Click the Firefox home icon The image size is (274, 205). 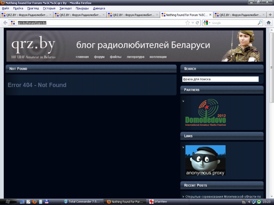point(269,23)
